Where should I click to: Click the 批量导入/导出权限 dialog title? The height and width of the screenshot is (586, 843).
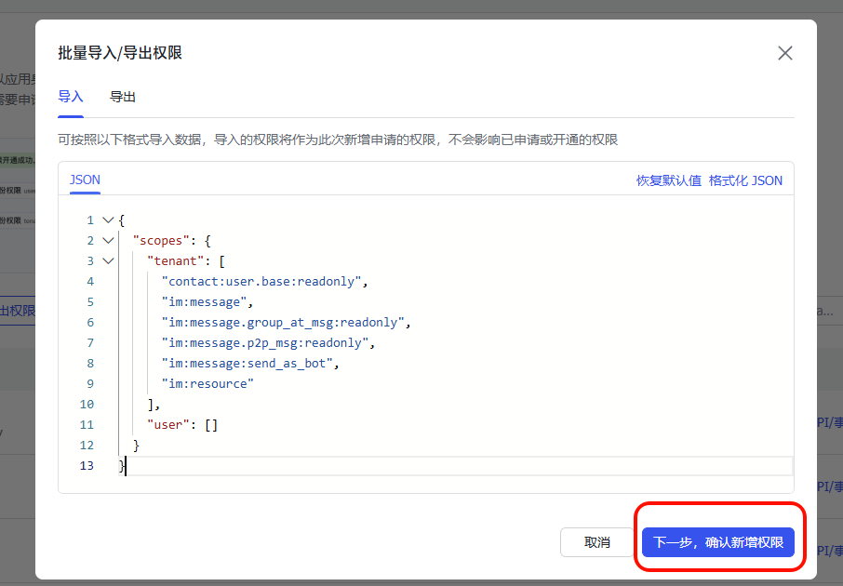[x=120, y=53]
